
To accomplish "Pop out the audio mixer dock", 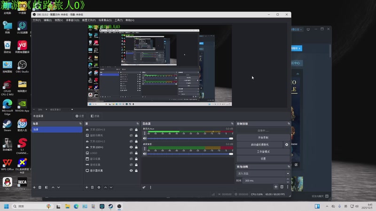I will coord(232,124).
